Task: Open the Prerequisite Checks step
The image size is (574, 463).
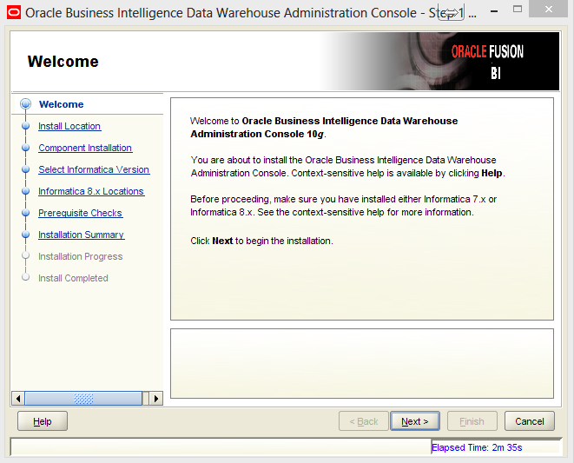Action: click(x=80, y=213)
